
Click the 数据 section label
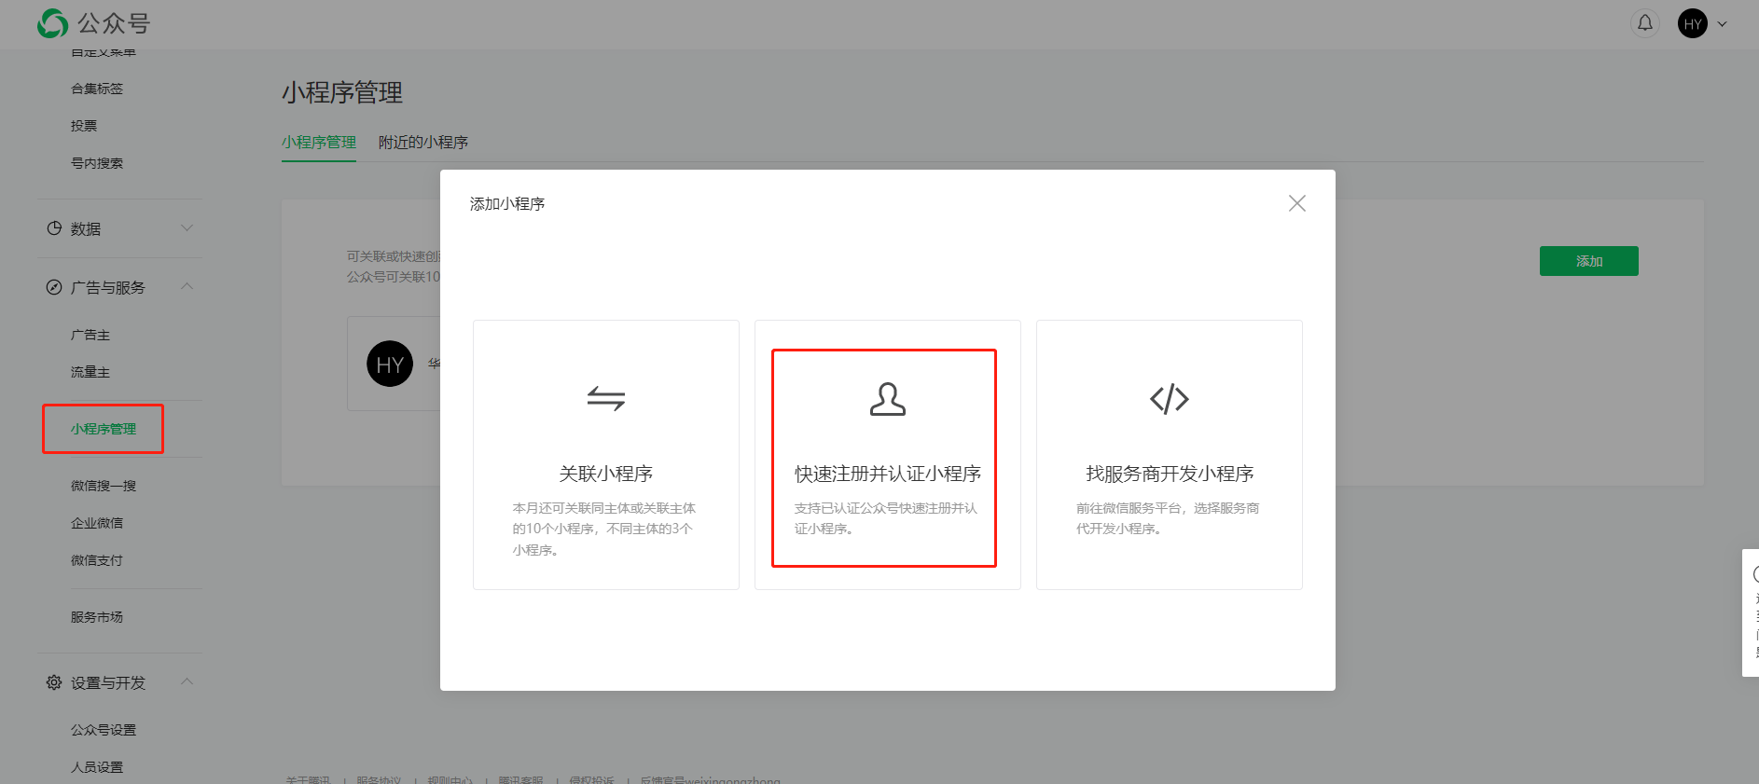pyautogui.click(x=86, y=229)
